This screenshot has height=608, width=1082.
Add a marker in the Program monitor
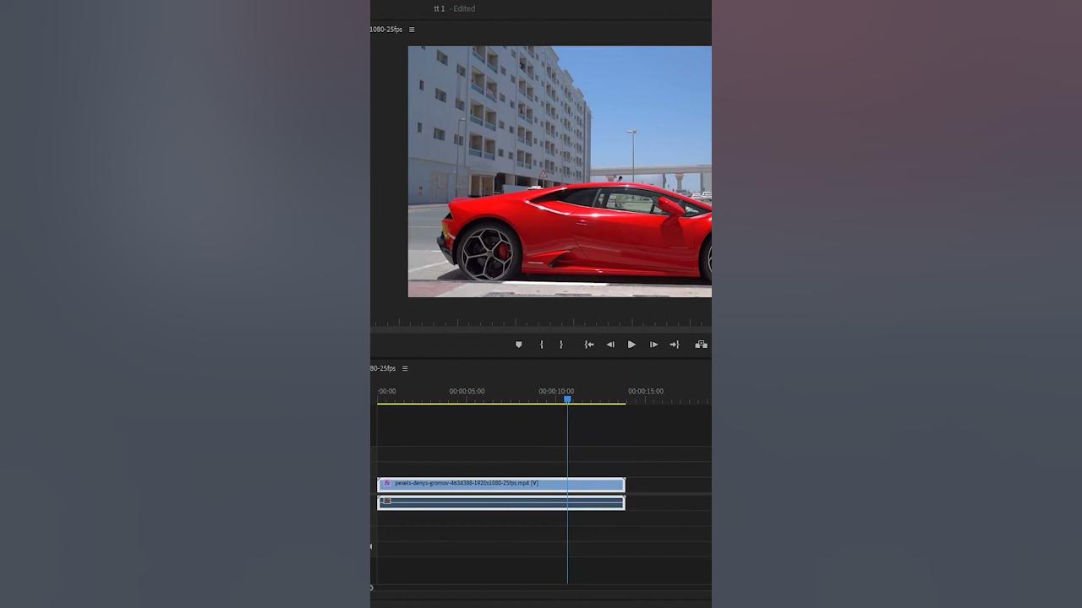pyautogui.click(x=519, y=345)
